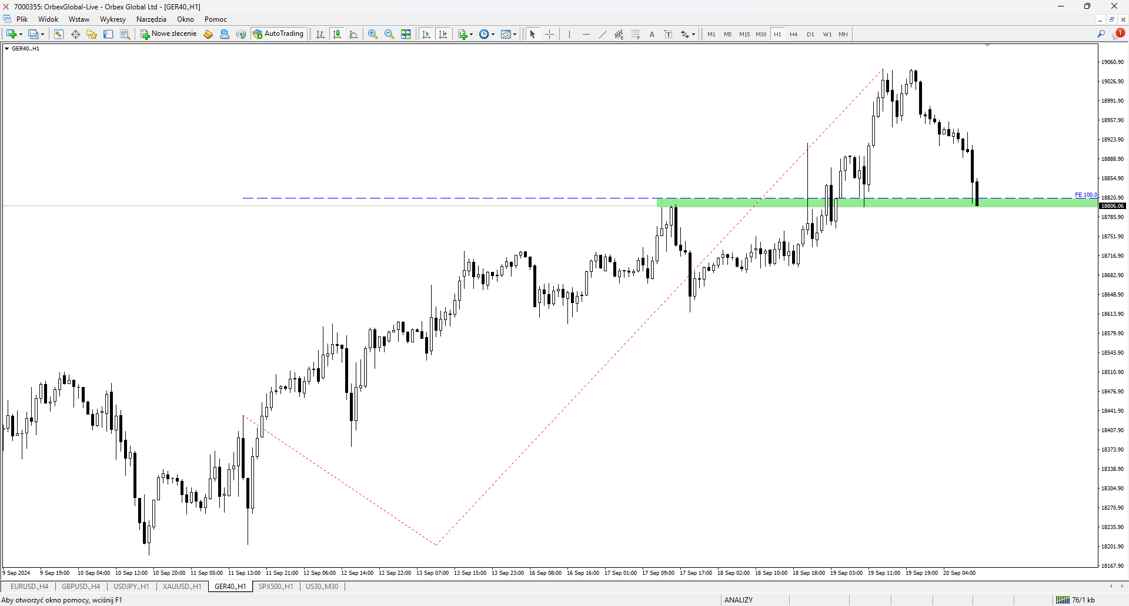Screen dimensions: 1129x606
Task: Open the Templates dropdown arrow
Action: (515, 34)
